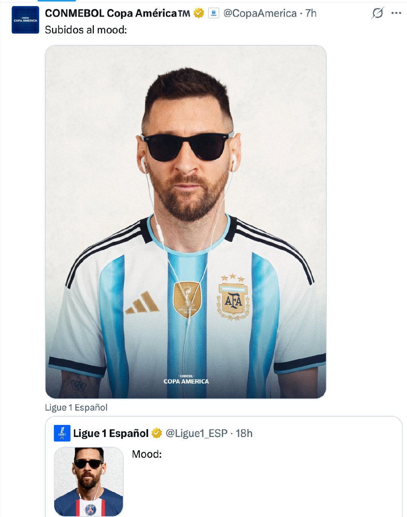Screen dimensions: 407x517
Task: Click the 'Mood:' text in quoted tweet
Action: coord(147,454)
